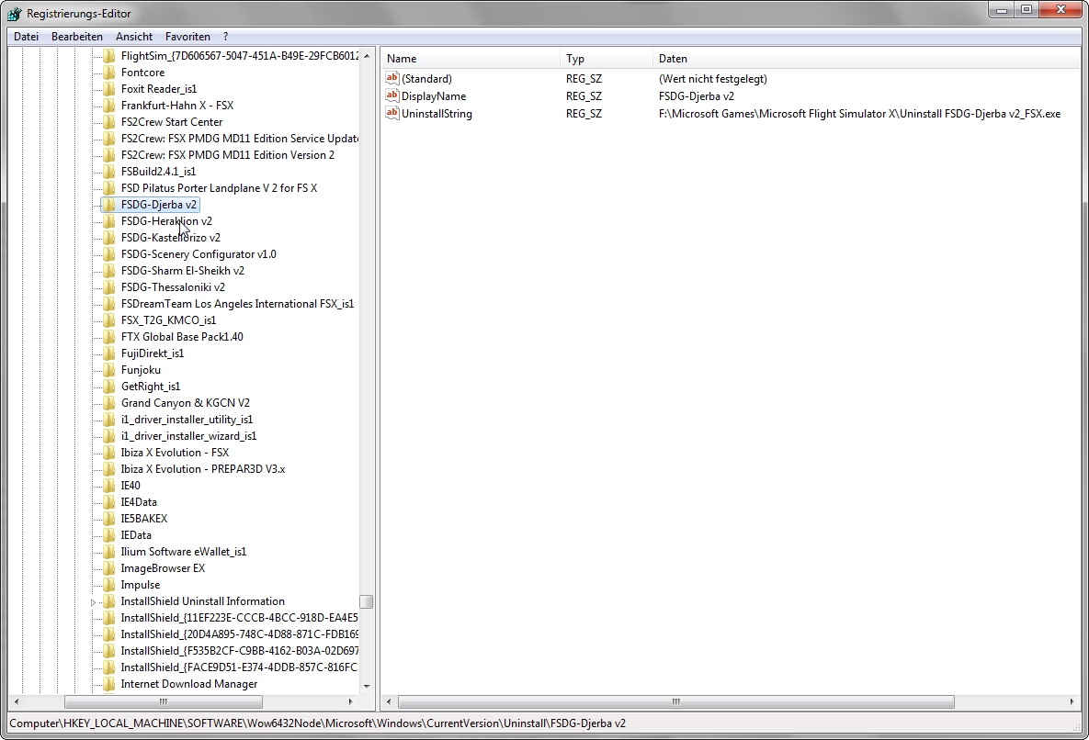The width and height of the screenshot is (1089, 740).
Task: Click the Registry Editor icon in title bar
Action: 15,14
